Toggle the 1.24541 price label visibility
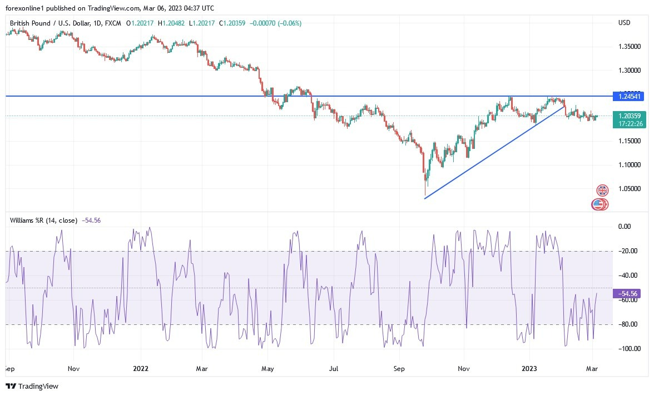 point(631,96)
